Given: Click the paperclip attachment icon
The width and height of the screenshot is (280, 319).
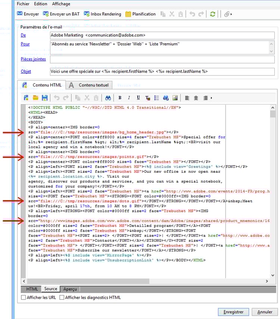Looking at the screenshot, I should coord(227,14).
